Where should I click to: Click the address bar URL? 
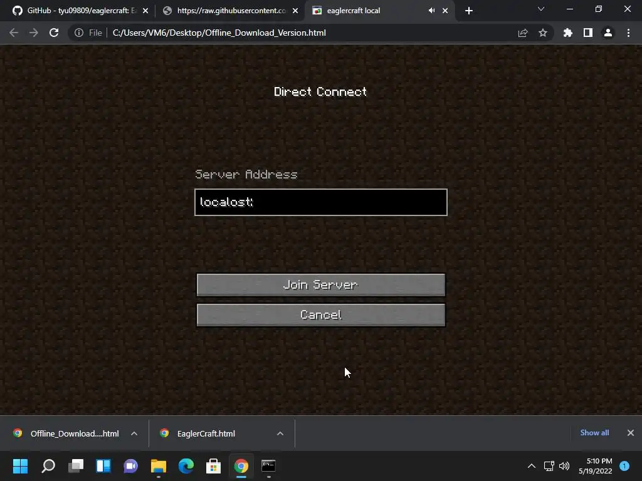(219, 33)
